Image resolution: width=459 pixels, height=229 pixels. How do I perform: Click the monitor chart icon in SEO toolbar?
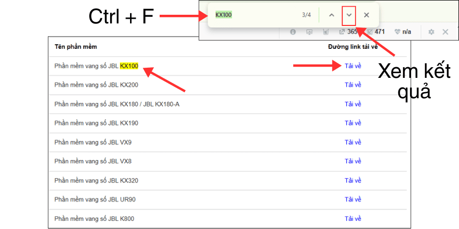(310, 32)
